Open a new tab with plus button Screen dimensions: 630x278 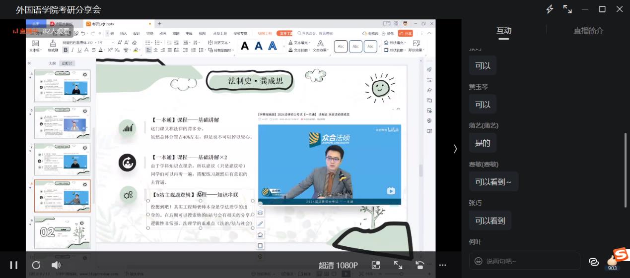click(x=159, y=24)
